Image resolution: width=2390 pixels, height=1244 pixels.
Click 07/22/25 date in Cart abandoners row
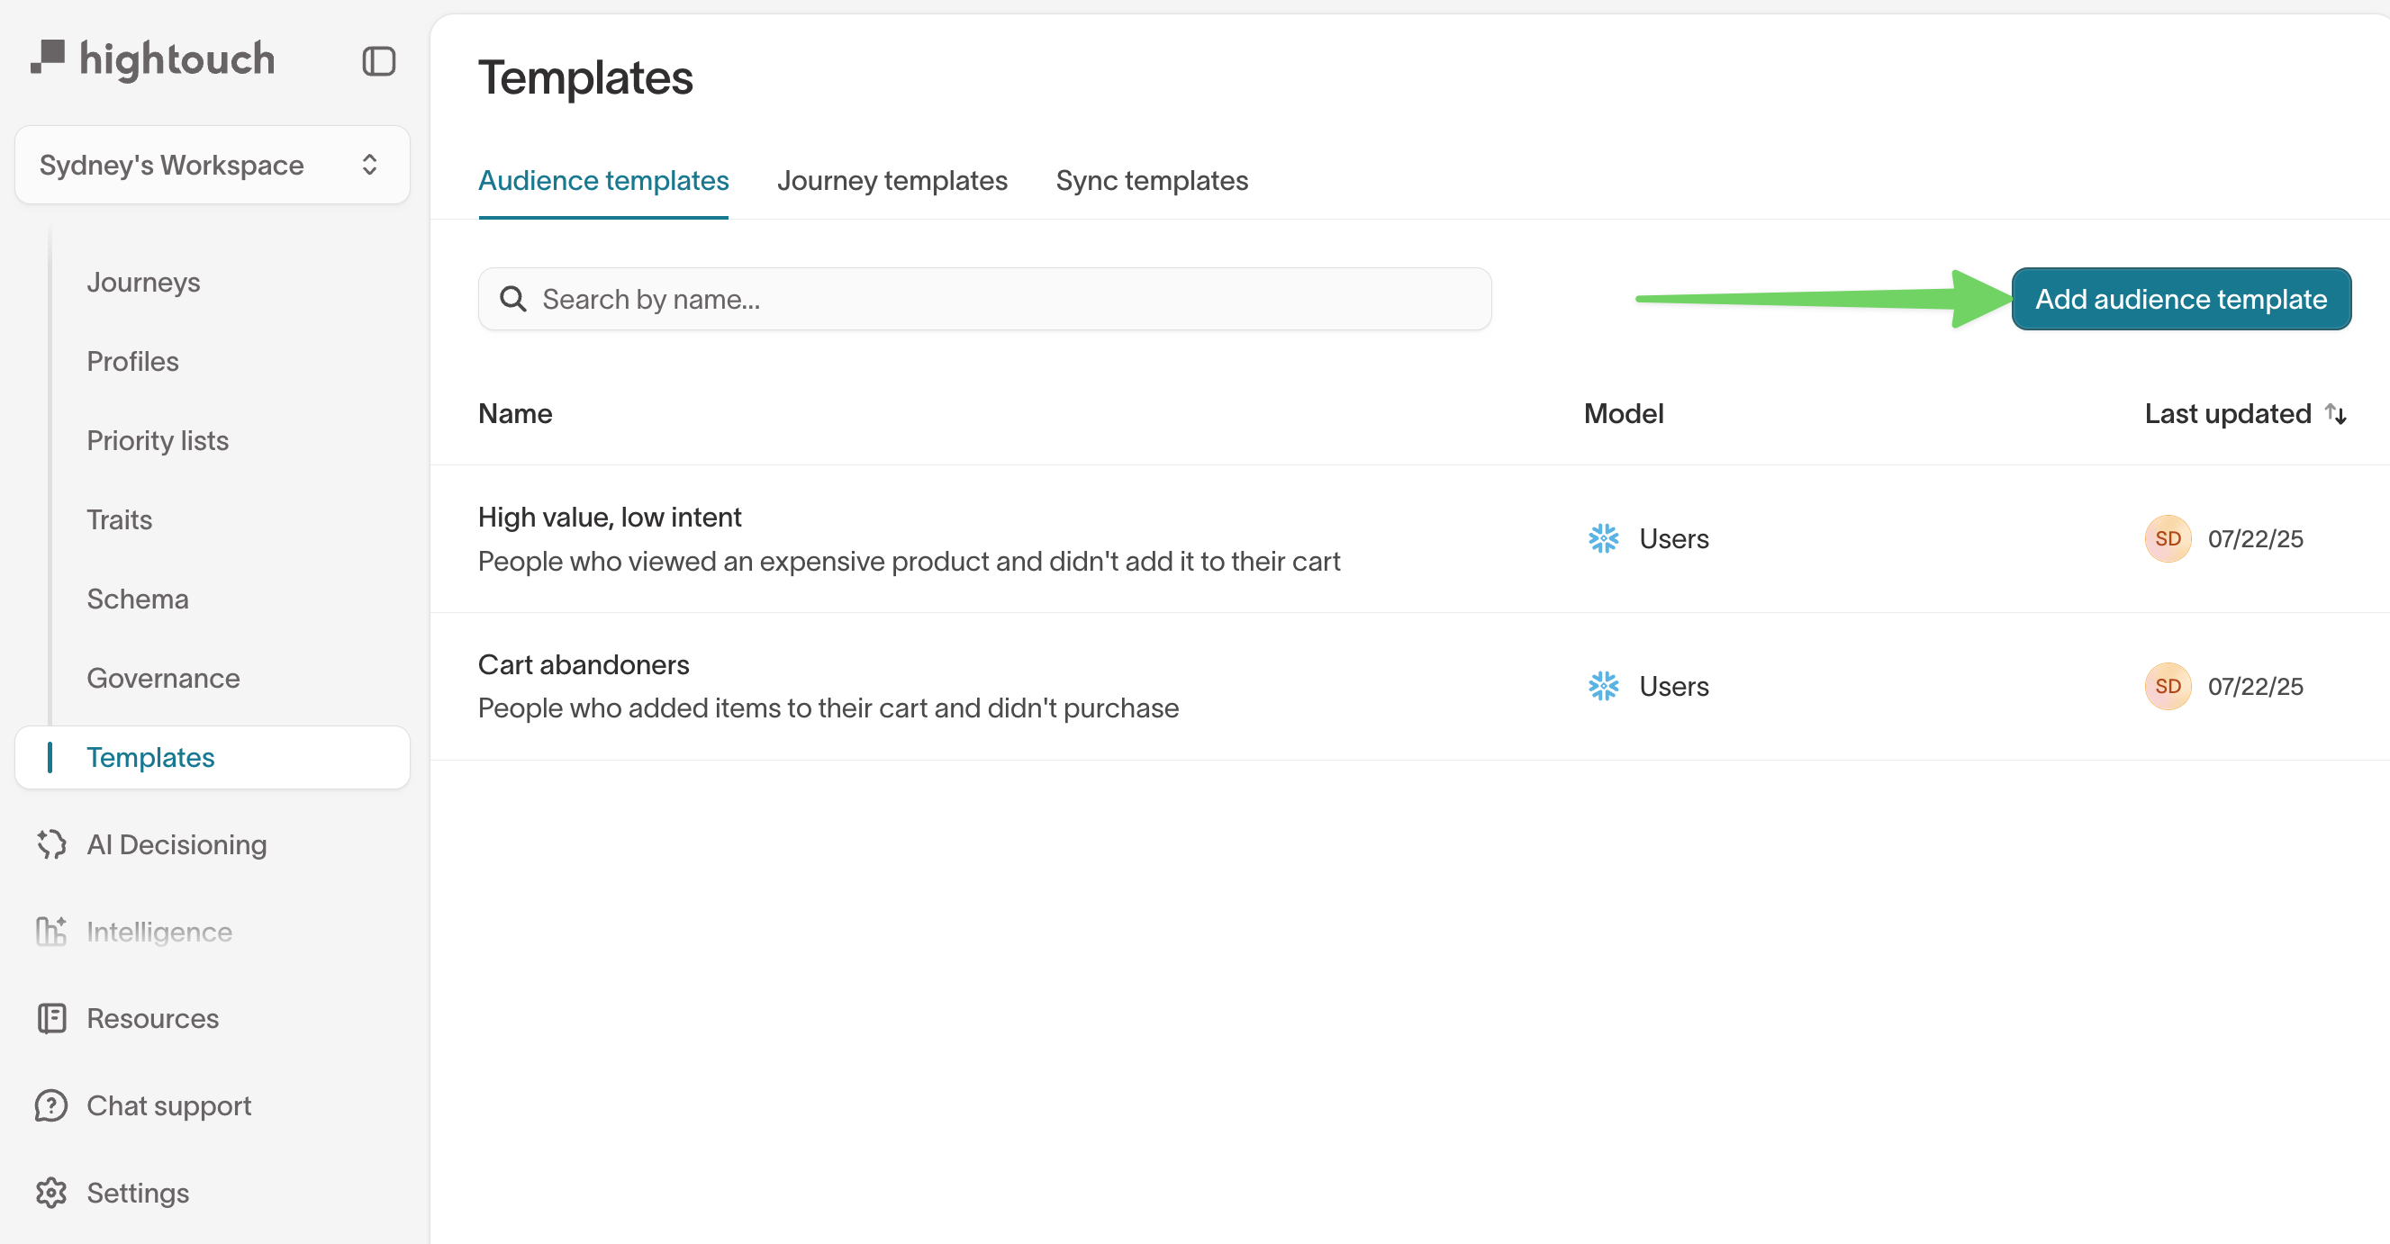[2256, 687]
